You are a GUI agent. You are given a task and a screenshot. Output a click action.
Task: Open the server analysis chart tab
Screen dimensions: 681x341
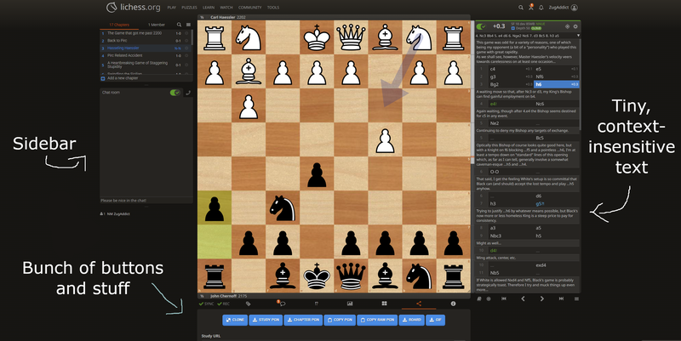tap(350, 304)
